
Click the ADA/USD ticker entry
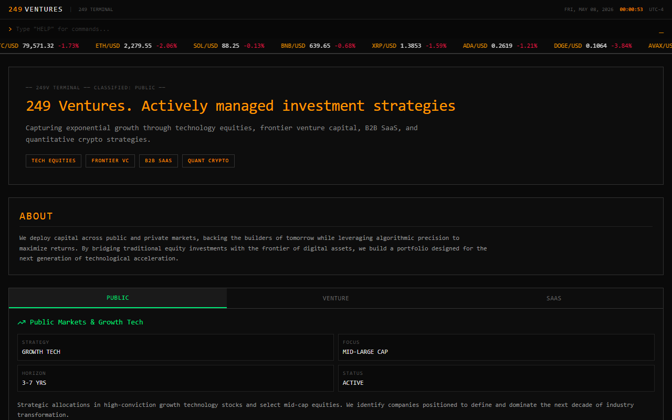500,46
